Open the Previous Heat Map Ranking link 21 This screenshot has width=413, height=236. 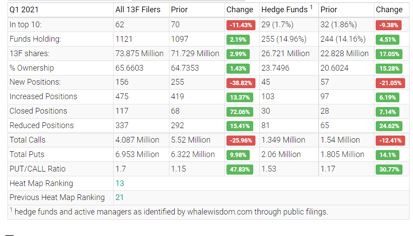[x=120, y=197]
